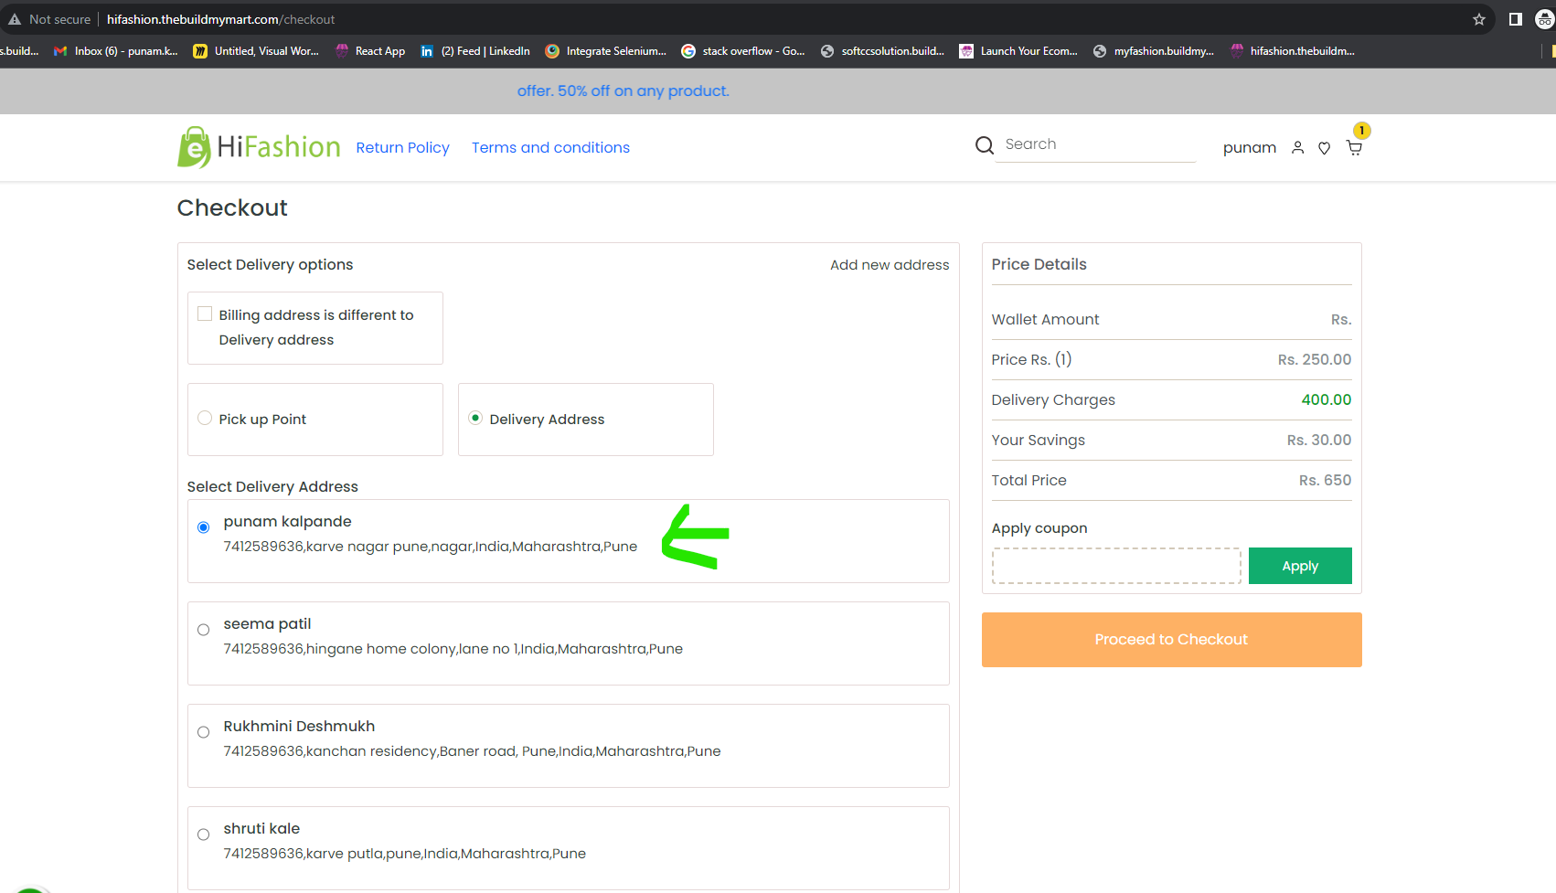Click the Price Rs. 250.00 value

[1314, 359]
